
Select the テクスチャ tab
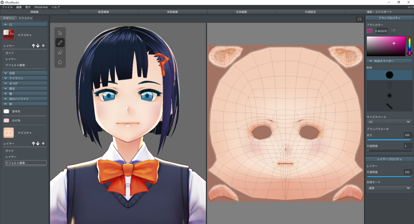pyautogui.click(x=25, y=18)
